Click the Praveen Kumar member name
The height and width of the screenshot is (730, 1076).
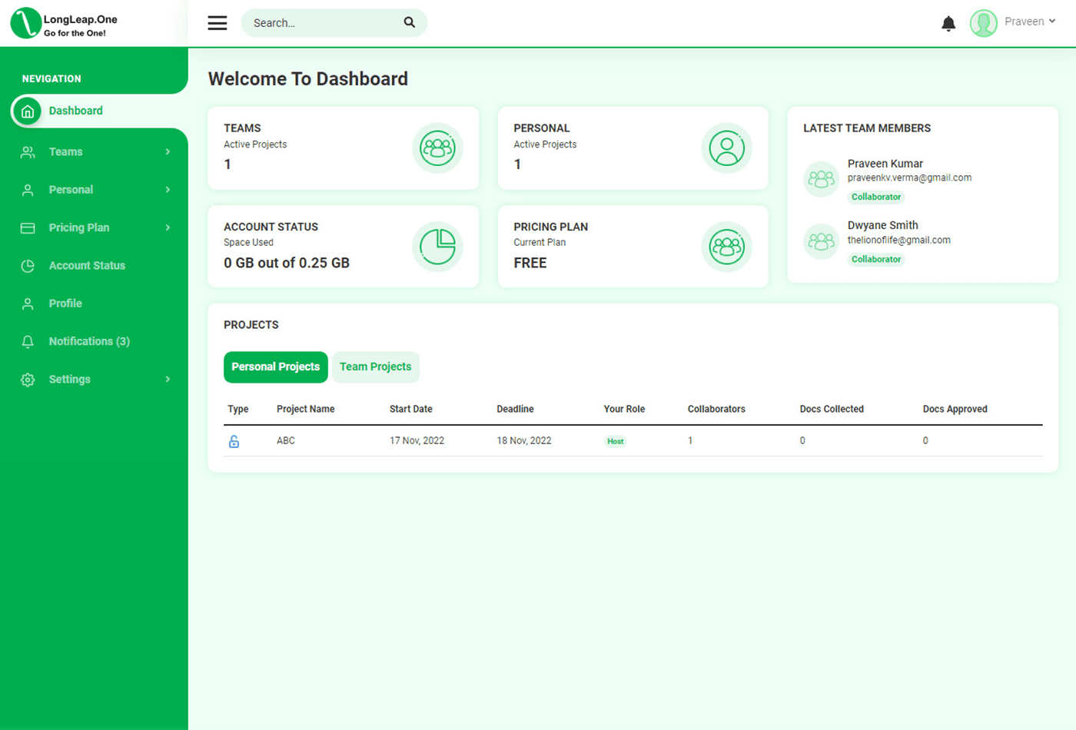[x=885, y=164]
